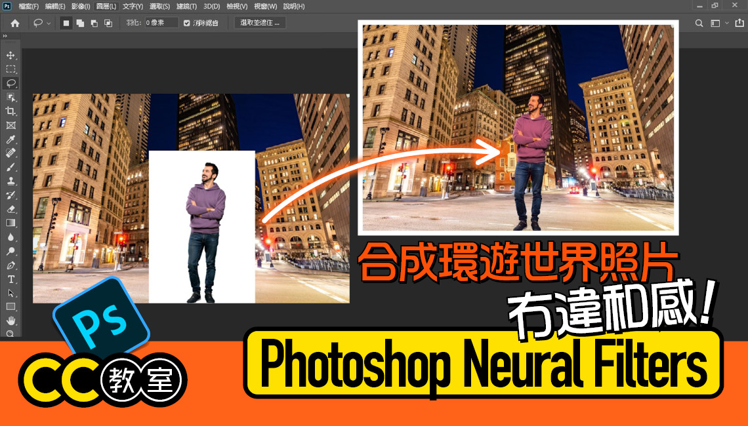The image size is (748, 426).
Task: Enable Intersect with Selection mode
Action: tap(108, 23)
